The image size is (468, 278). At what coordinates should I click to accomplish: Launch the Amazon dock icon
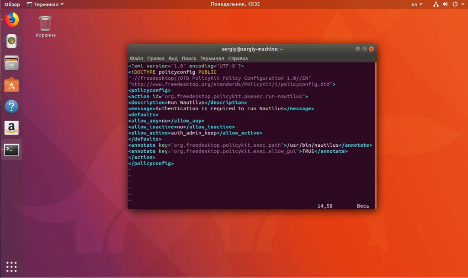[11, 128]
